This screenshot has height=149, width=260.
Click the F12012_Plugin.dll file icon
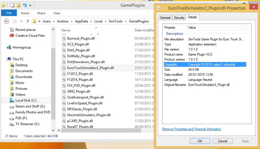pyautogui.click(x=64, y=74)
